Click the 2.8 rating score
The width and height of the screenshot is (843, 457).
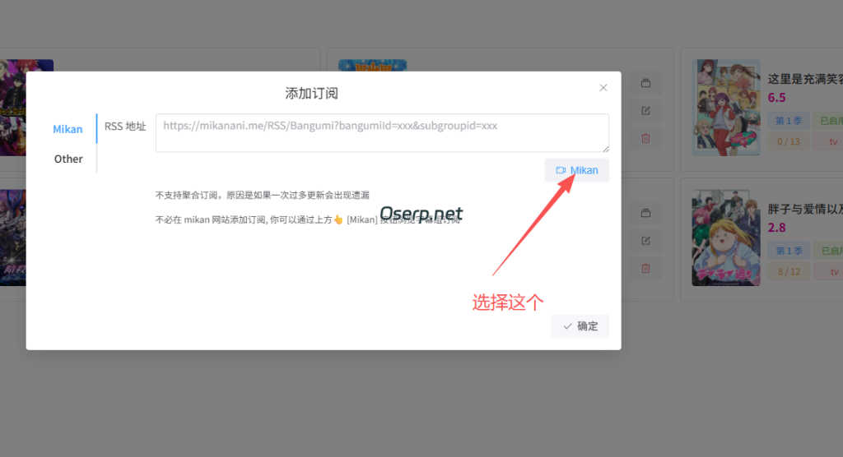click(776, 228)
